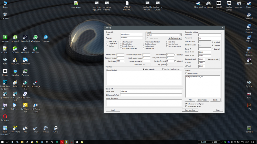This screenshot has width=257, height=144.
Task: Open the Photoshop Portable shortcut
Action: pos(5,83)
